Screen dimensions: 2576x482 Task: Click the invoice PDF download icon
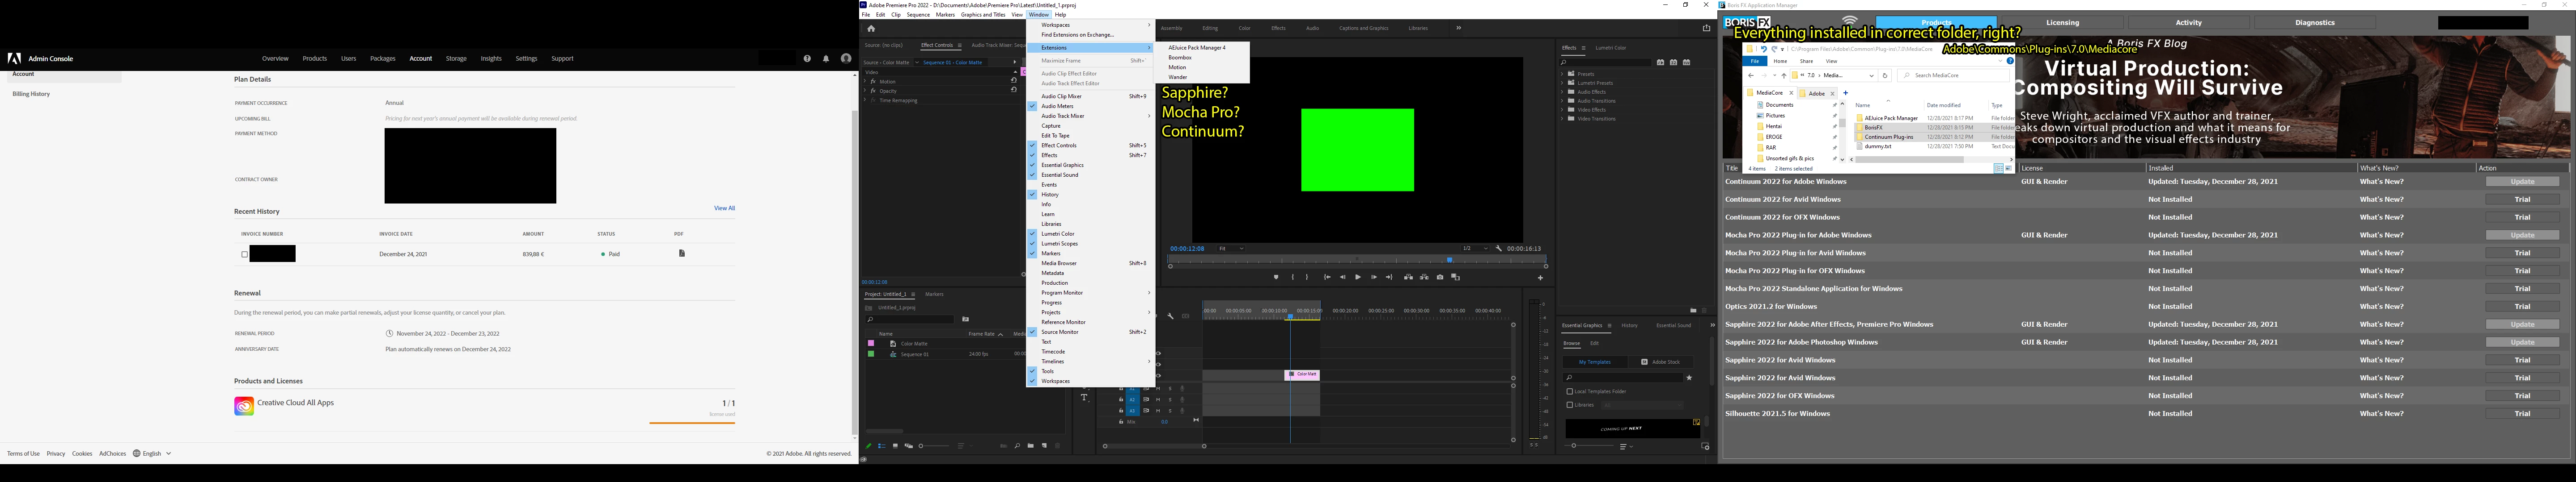pos(682,253)
